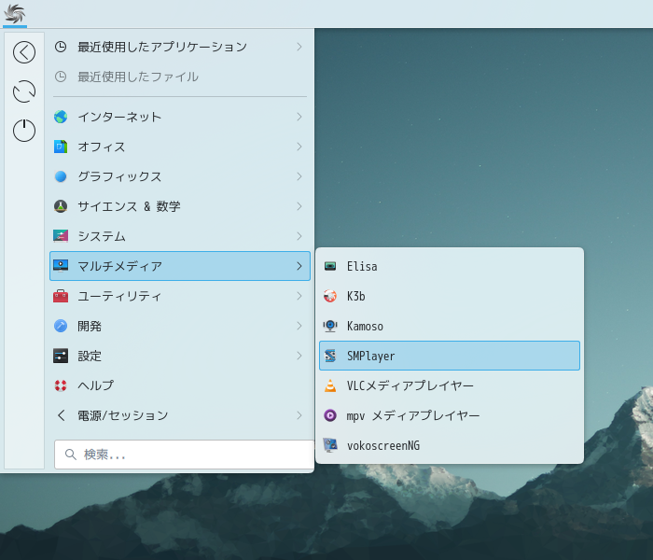The image size is (653, 560).
Task: Expand the ユーティリティ submenu chevron
Action: click(299, 296)
